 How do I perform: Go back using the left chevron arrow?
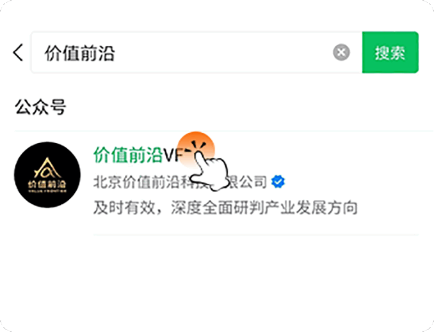pos(18,52)
